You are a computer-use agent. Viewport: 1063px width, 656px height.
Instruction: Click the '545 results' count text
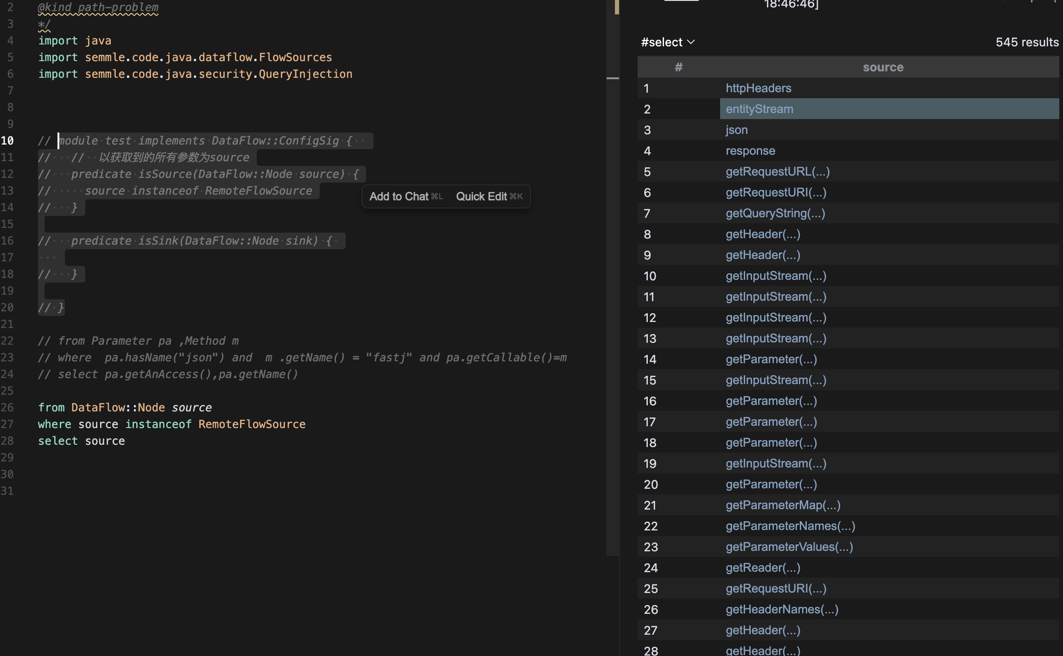(x=1027, y=42)
